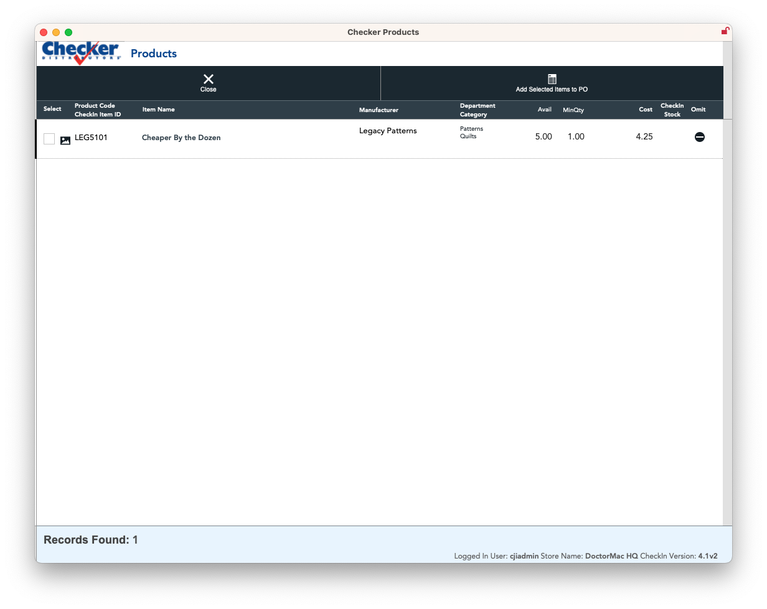The height and width of the screenshot is (609, 767).
Task: Omit the Cheaper By the Dozen item
Action: tap(699, 137)
